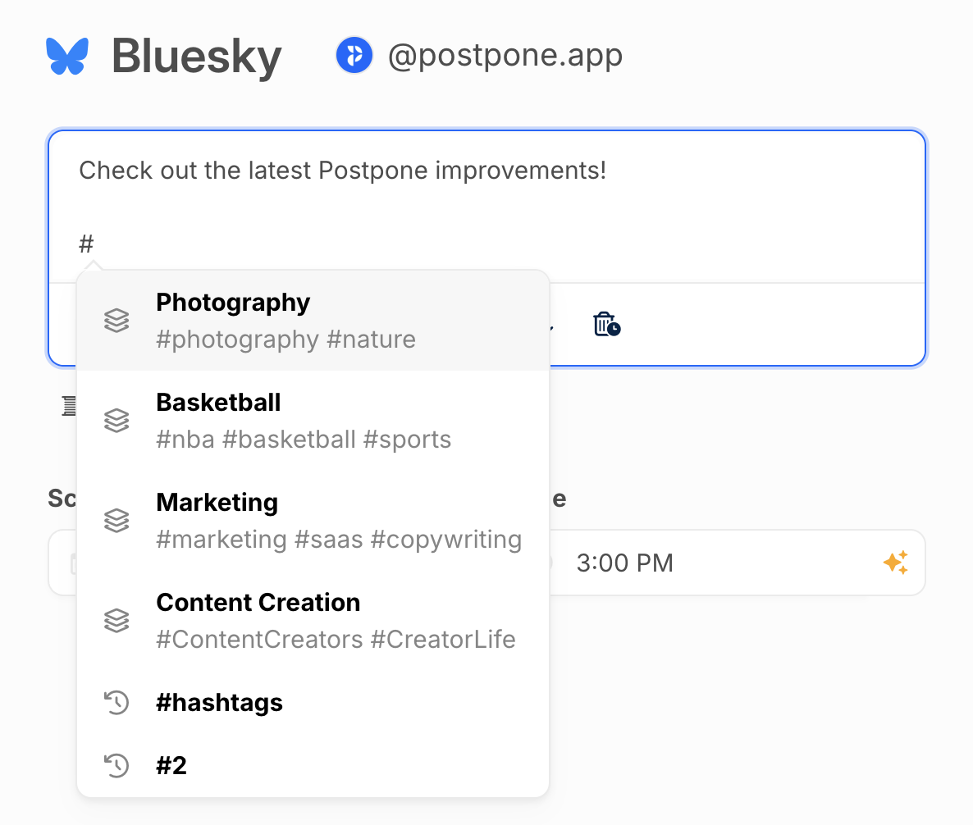Image resolution: width=973 pixels, height=825 pixels.
Task: Click the stack icon beside Basketball
Action: coord(116,421)
